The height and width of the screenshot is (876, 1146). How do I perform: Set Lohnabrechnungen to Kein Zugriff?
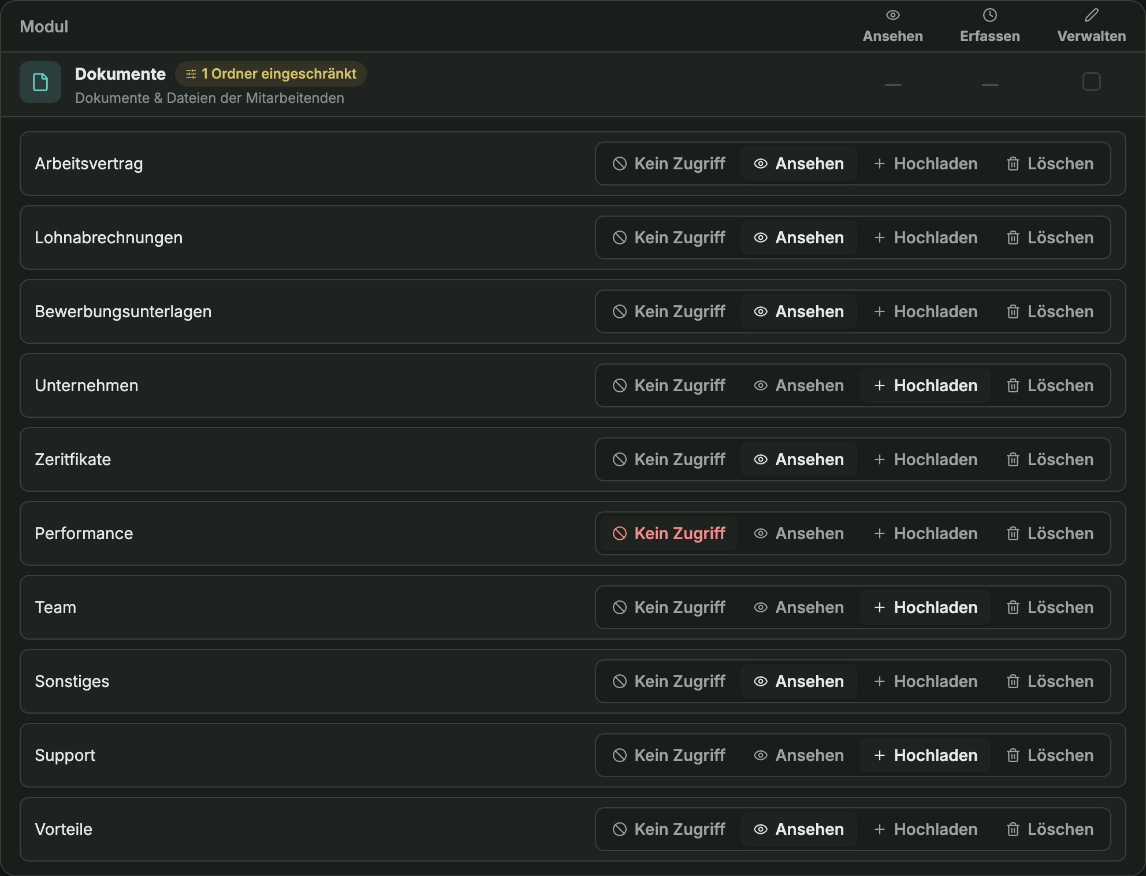coord(669,237)
